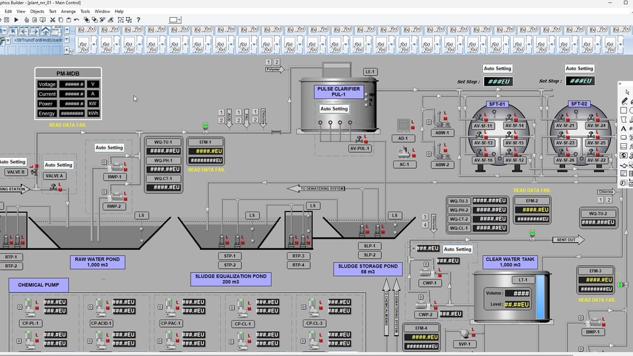Screen dimensions: 633x356
Task: Click the VALVE A button
Action: click(53, 176)
